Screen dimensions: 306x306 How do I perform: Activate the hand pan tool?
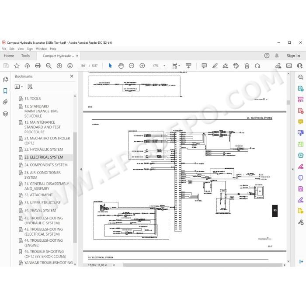(x=121, y=66)
